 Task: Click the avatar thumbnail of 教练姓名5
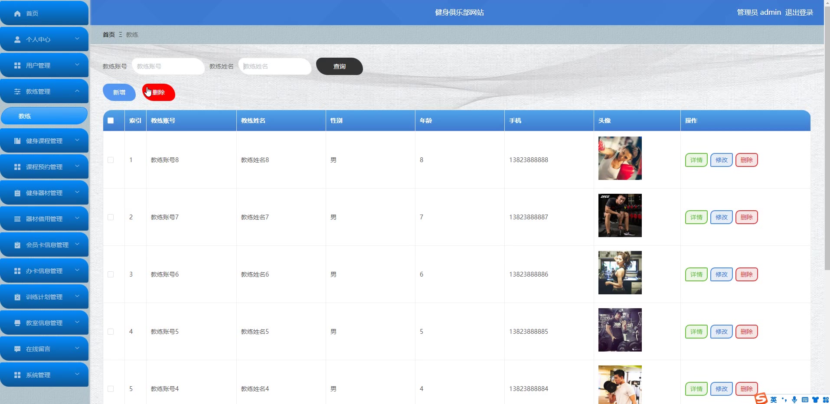pyautogui.click(x=620, y=330)
